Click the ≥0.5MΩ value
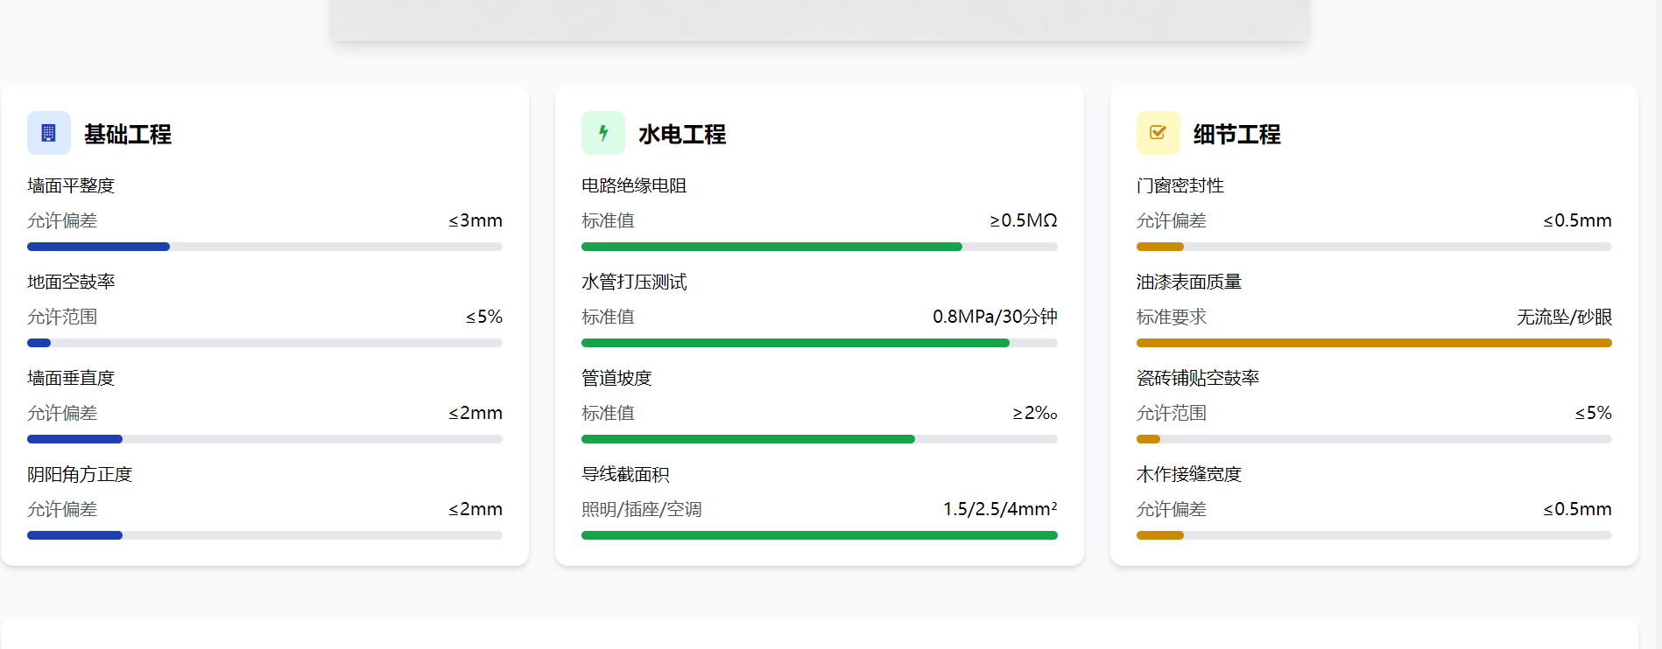 pos(1024,220)
